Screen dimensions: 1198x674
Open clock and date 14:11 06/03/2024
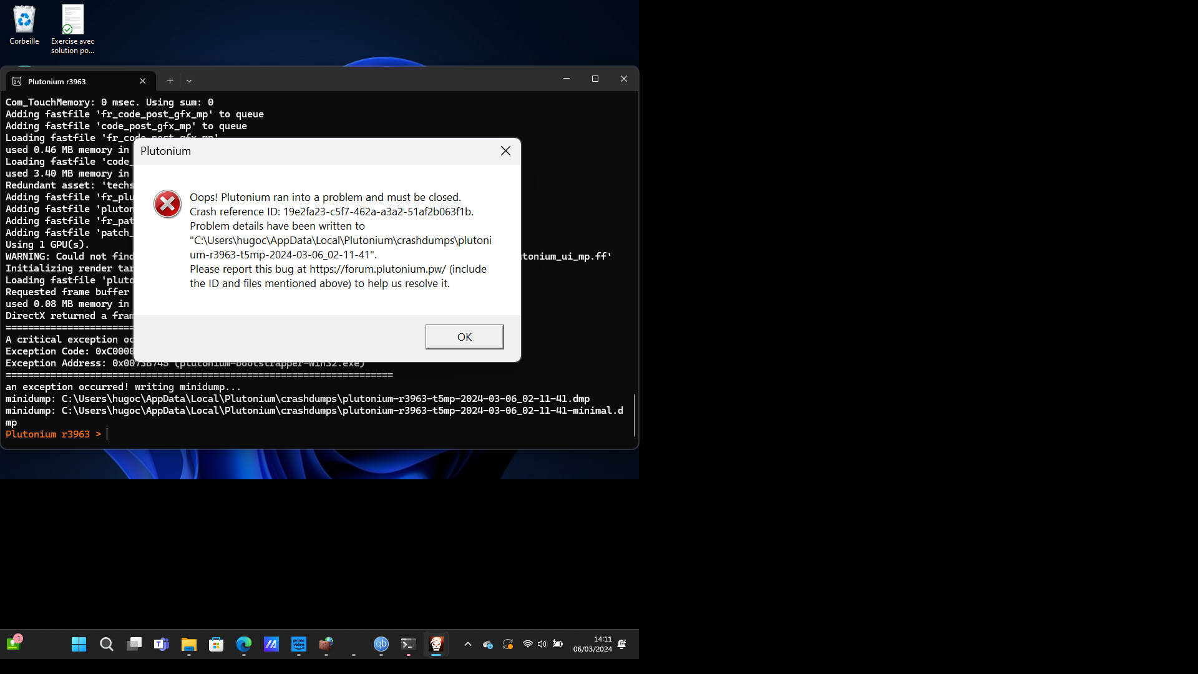pyautogui.click(x=593, y=644)
